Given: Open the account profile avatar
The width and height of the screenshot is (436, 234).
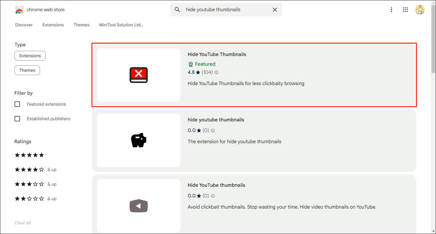Looking at the screenshot, I should pyautogui.click(x=420, y=10).
